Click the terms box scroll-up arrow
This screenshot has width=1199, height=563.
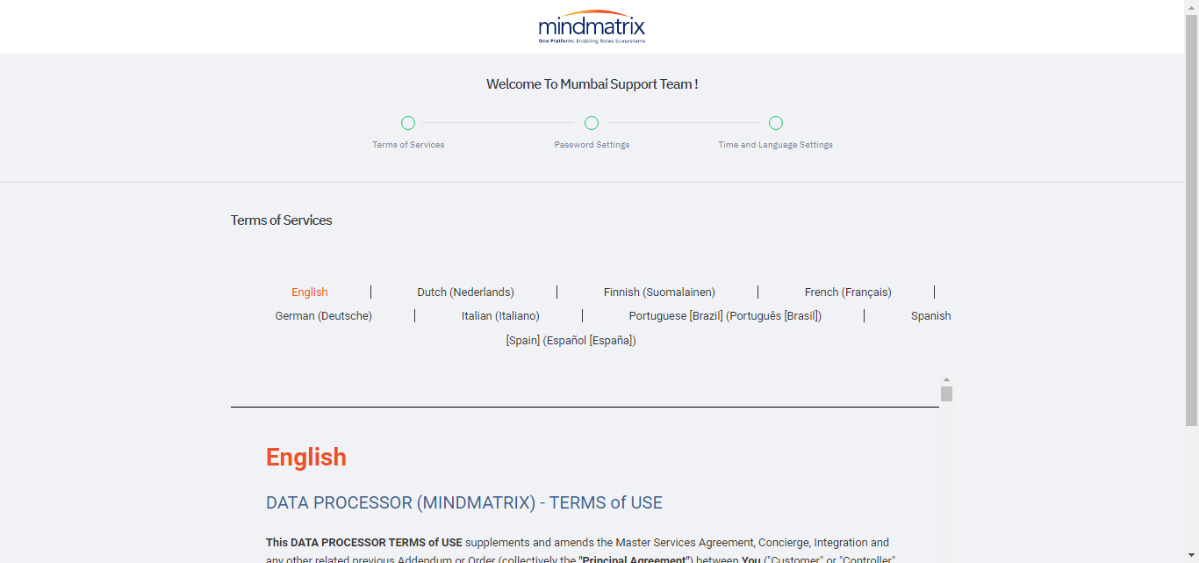(x=946, y=380)
